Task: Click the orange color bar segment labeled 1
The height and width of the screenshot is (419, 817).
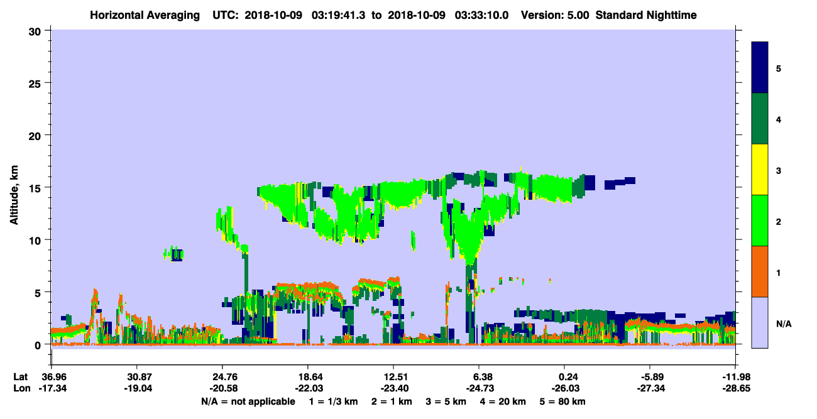Action: [760, 271]
